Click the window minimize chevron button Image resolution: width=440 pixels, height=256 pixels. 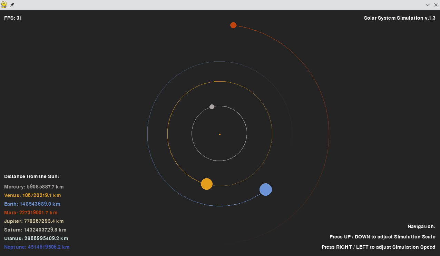point(428,5)
